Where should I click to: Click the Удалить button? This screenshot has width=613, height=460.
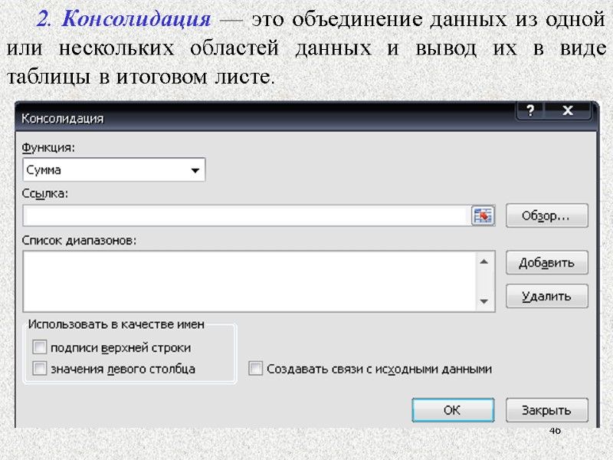(546, 296)
